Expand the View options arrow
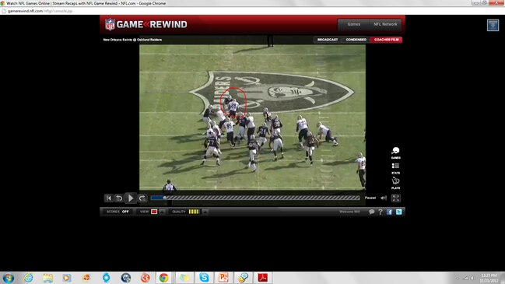The height and width of the screenshot is (284, 505). coord(163,212)
